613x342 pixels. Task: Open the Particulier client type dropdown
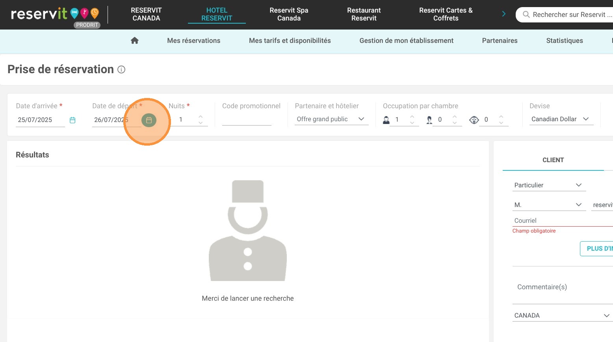[549, 185]
